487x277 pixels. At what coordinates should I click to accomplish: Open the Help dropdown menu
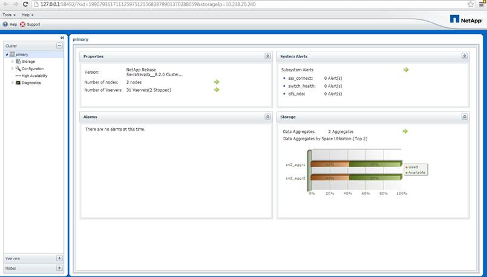click(x=28, y=15)
